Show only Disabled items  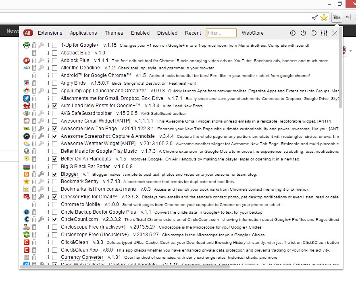[167, 33]
